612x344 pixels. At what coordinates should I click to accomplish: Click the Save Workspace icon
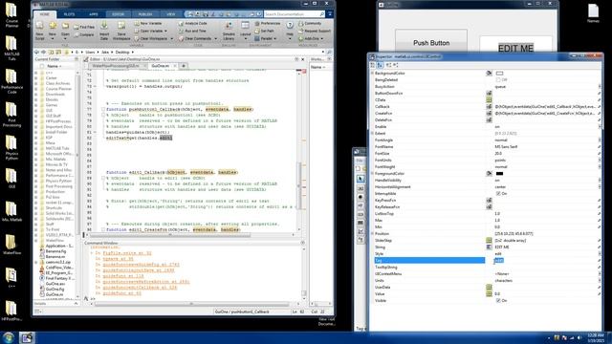(x=121, y=26)
